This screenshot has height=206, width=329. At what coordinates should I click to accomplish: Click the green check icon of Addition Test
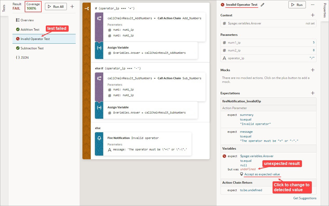18,30
